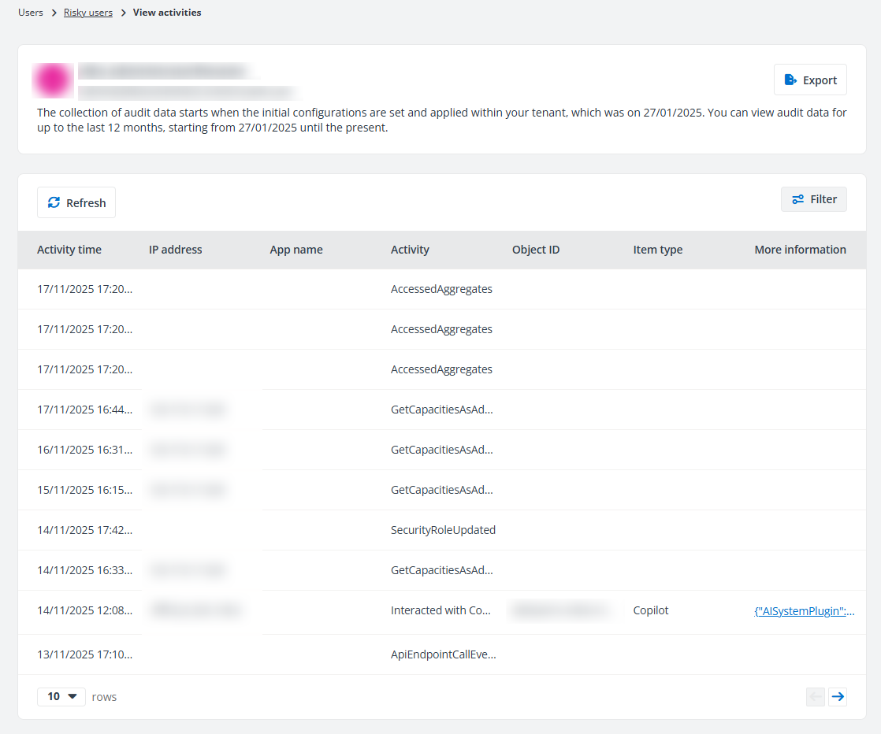Navigate to Risky users breadcrumb
881x734 pixels.
coord(88,13)
